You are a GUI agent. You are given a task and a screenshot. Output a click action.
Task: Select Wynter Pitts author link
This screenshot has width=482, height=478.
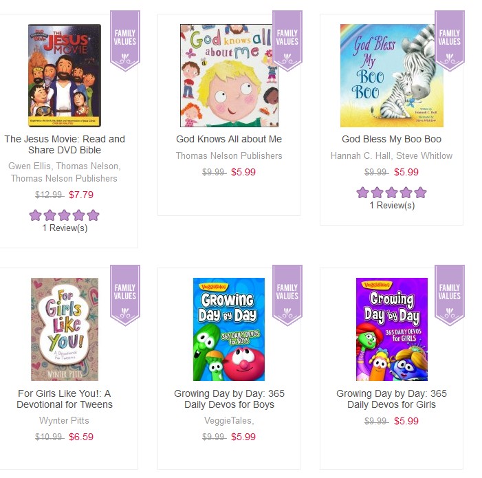[x=64, y=420]
